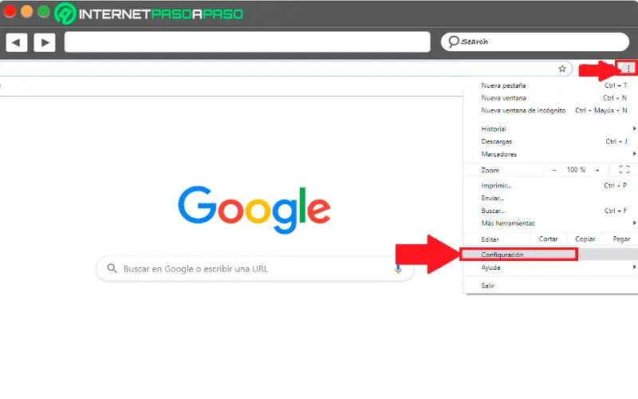Select Nueva pestaña menu entry

551,85
